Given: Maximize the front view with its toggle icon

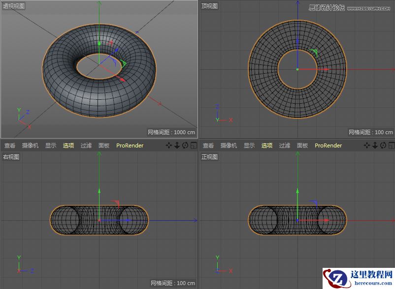Looking at the screenshot, I should click(392, 145).
